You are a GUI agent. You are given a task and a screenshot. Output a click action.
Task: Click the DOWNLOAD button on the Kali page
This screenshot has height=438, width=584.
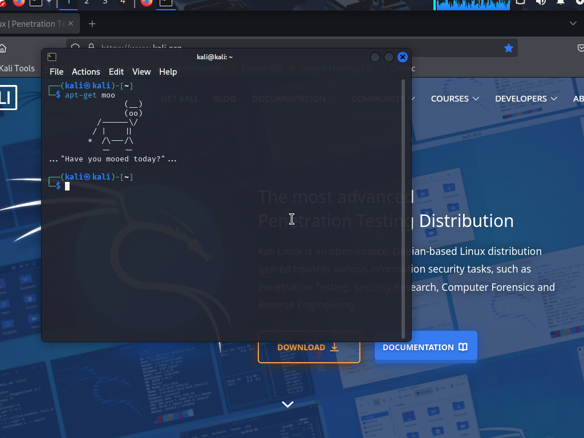(309, 347)
